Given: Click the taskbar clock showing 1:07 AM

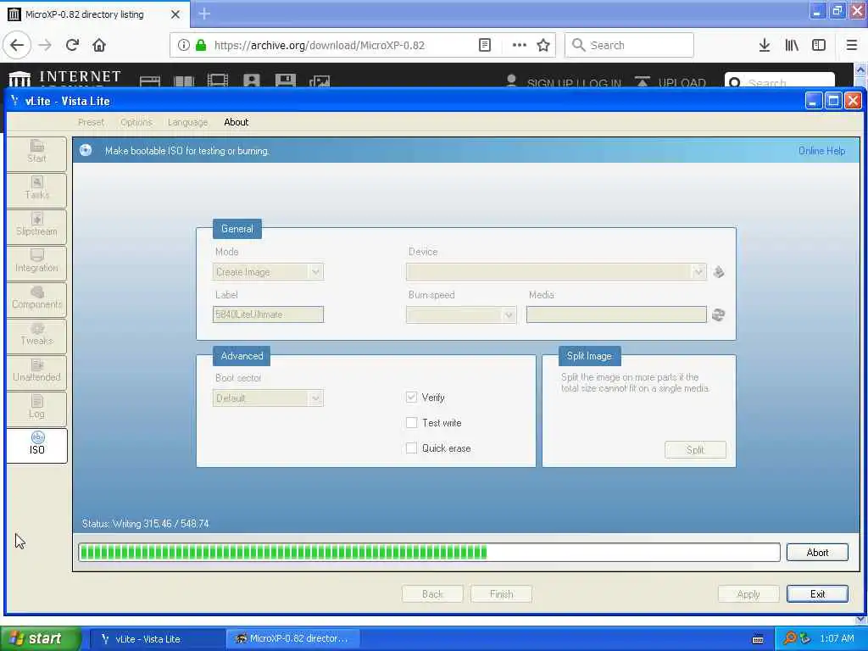Looking at the screenshot, I should pos(837,639).
